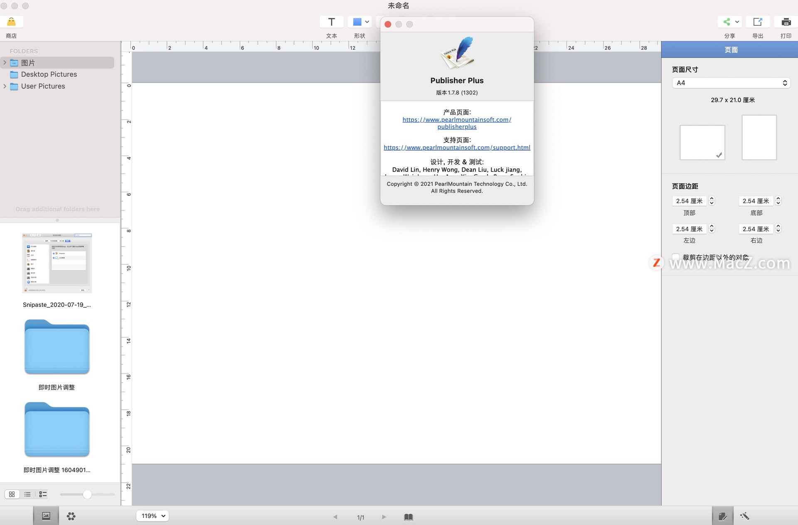
Task: Open the 119% zoom dropdown
Action: click(x=153, y=516)
